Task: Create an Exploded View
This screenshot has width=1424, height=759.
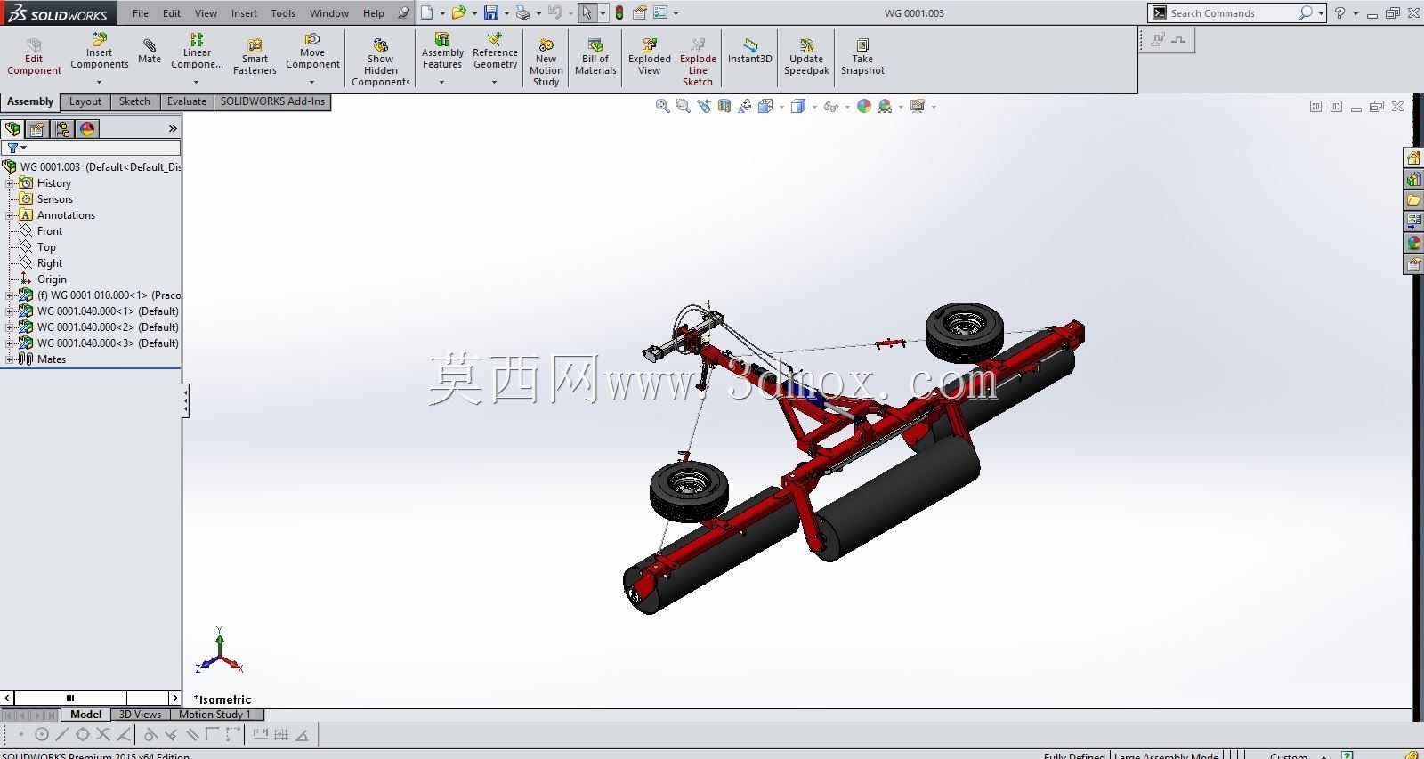Action: [650, 57]
